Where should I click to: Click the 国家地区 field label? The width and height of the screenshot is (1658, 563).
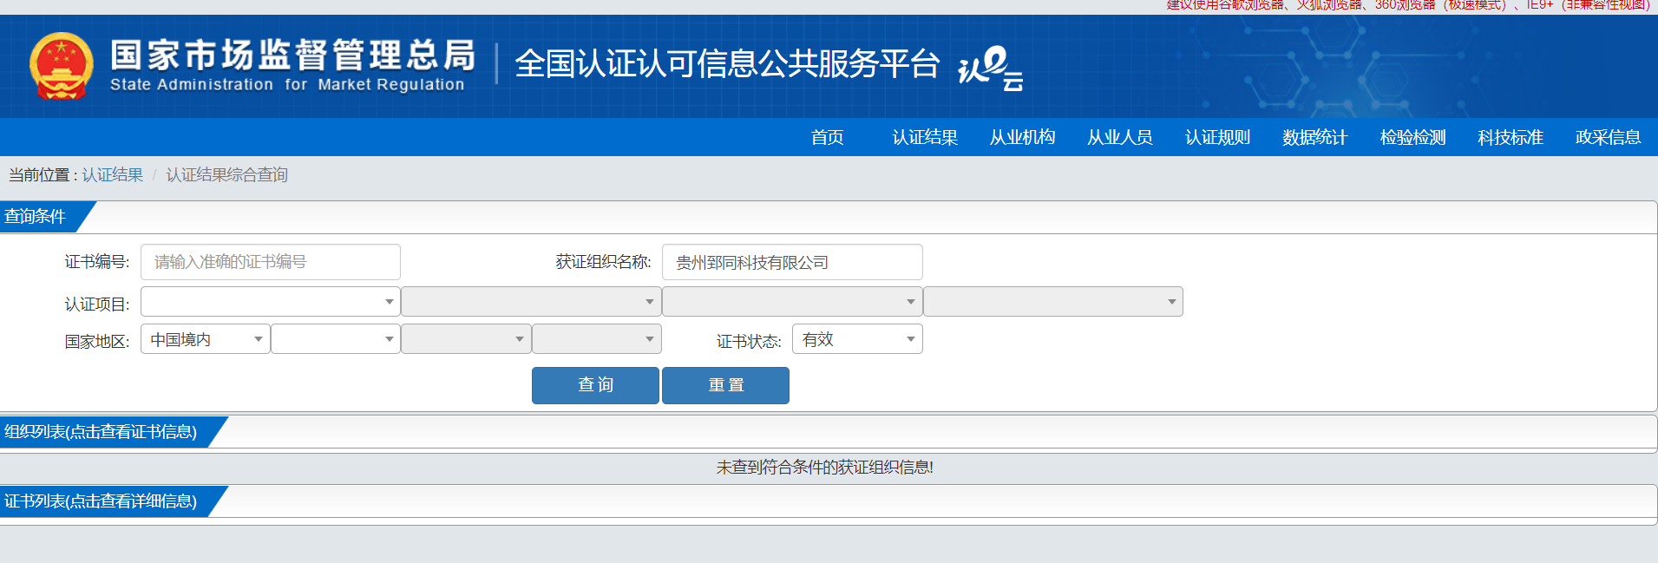pyautogui.click(x=97, y=342)
